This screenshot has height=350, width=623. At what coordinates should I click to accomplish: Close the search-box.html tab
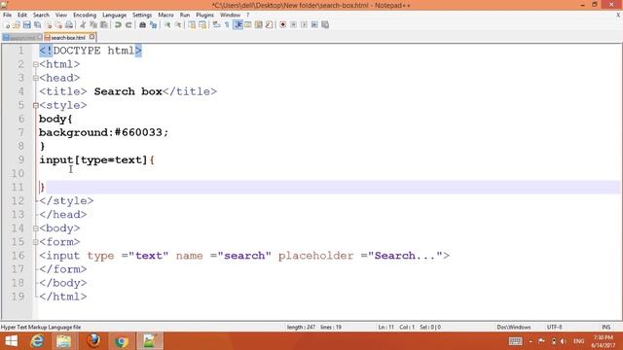coord(92,37)
